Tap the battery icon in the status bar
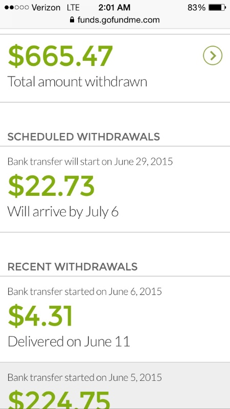This screenshot has height=409, width=230. click(x=217, y=8)
